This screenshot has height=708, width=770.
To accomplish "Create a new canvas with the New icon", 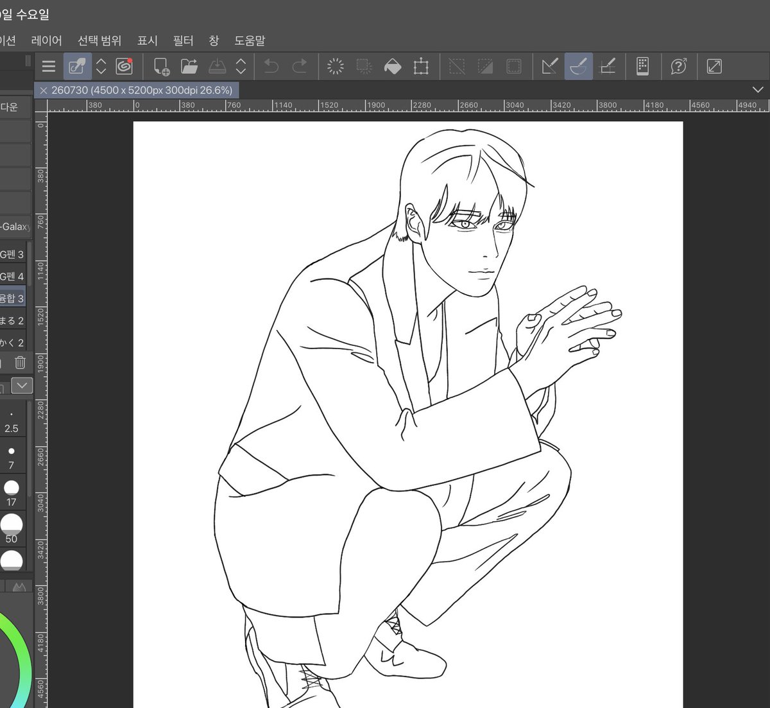I will [x=161, y=66].
